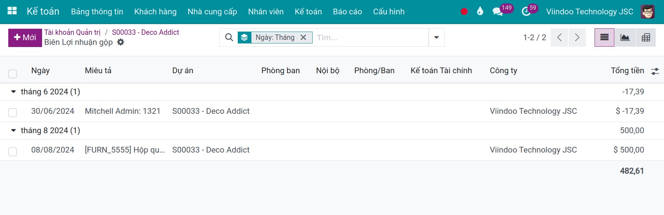The height and width of the screenshot is (215, 664).
Task: Sort by Phòng/Ban column header
Action: (x=374, y=70)
